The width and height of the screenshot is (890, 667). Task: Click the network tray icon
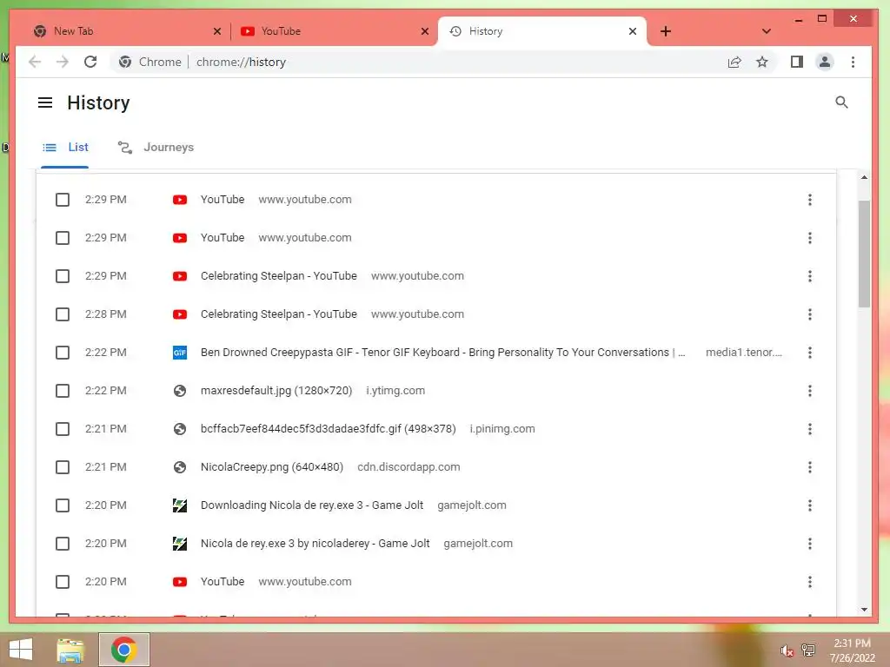pyautogui.click(x=808, y=650)
